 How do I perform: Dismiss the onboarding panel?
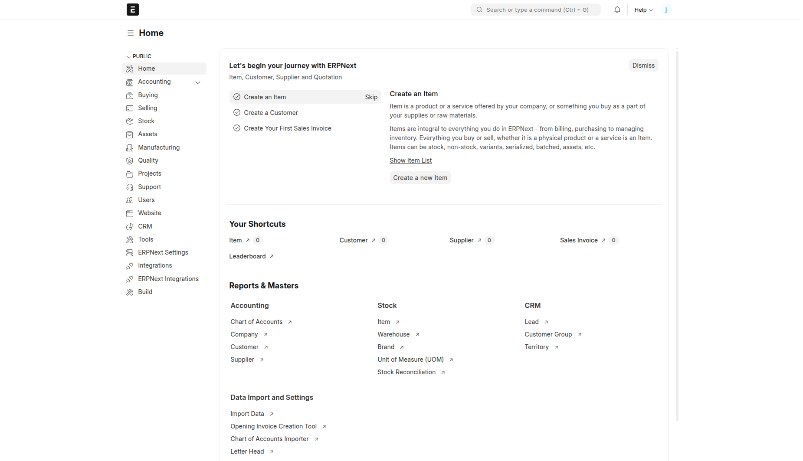[643, 65]
